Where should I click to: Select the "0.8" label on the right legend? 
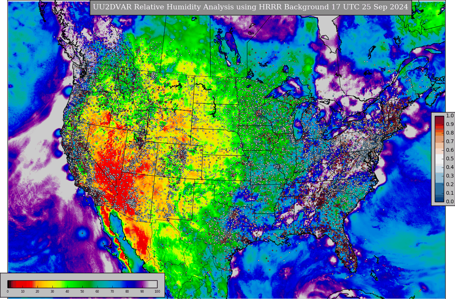450,133
